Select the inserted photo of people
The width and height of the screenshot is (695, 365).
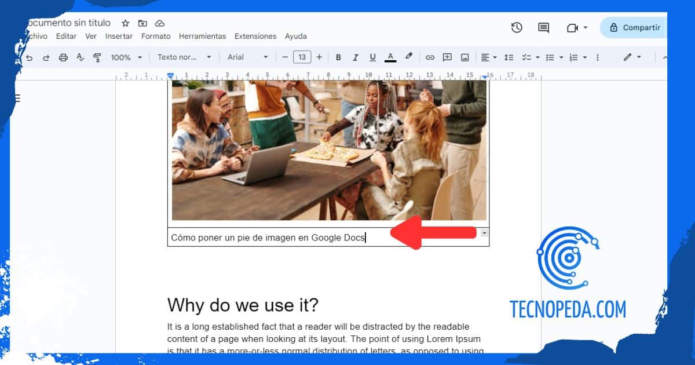[x=329, y=150]
